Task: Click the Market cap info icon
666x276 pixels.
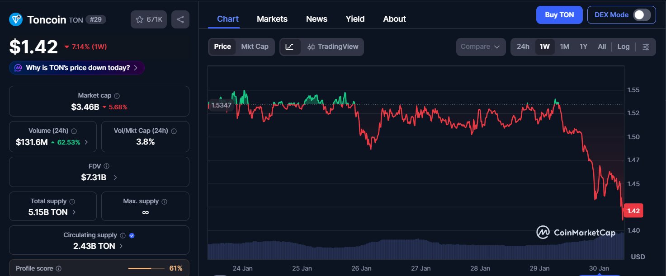Action: click(x=117, y=96)
